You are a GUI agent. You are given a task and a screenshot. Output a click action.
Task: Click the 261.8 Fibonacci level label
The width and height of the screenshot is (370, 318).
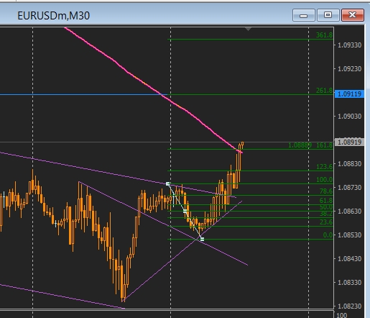(x=324, y=91)
